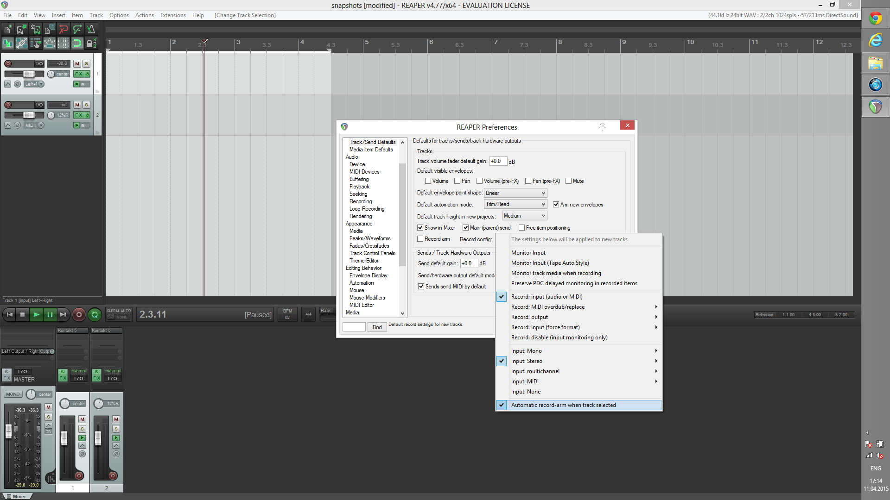Tick the Mute envelope checkbox
This screenshot has width=890, height=500.
click(x=568, y=181)
